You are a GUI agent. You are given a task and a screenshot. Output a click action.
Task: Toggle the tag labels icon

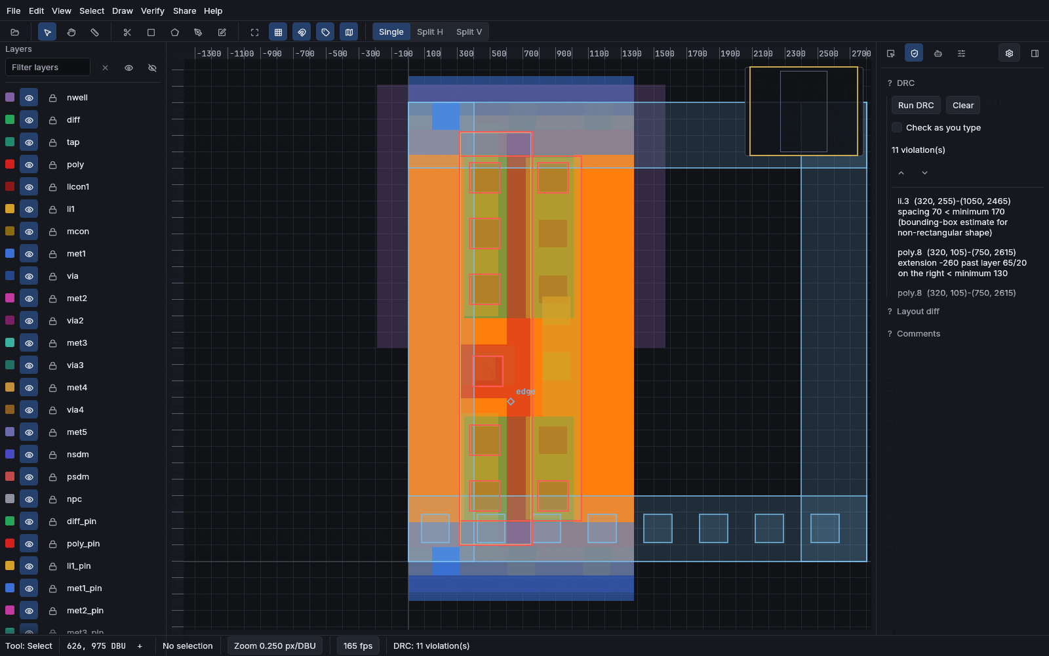coord(325,32)
